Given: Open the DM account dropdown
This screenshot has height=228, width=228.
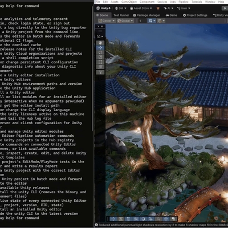Looking at the screenshot, I should coord(121,8).
